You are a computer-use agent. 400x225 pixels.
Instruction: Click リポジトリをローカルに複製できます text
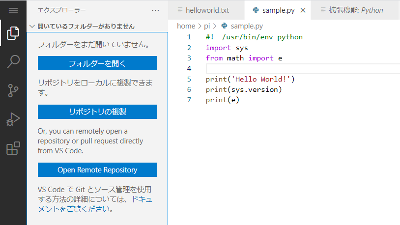(95, 87)
